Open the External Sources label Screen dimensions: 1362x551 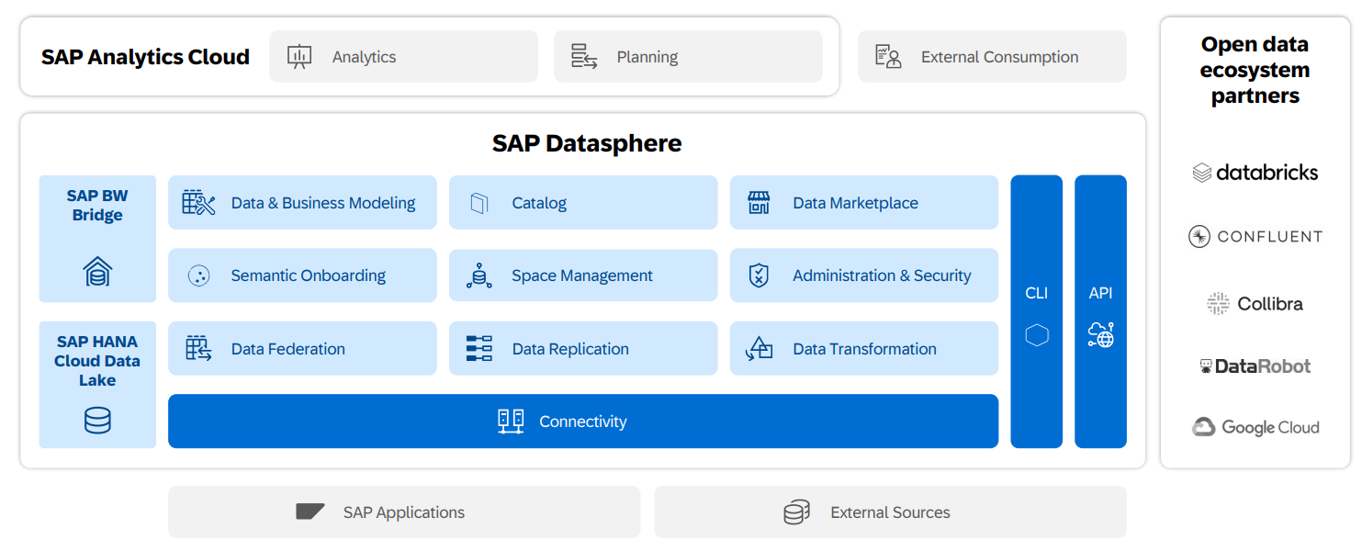(890, 512)
